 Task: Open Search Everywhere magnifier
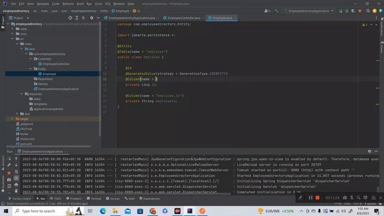(368, 11)
